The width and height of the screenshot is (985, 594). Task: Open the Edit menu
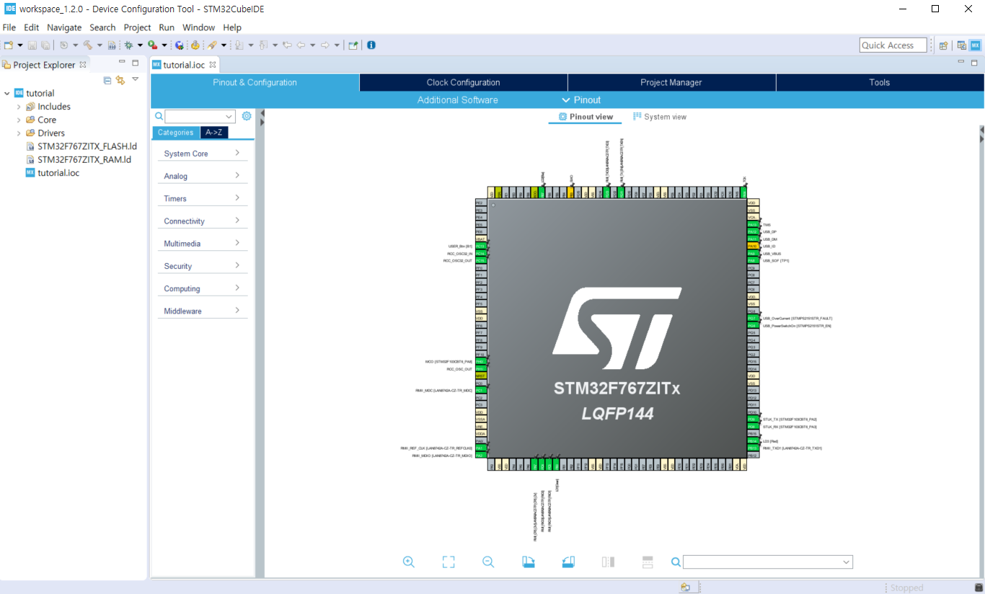[x=32, y=27]
